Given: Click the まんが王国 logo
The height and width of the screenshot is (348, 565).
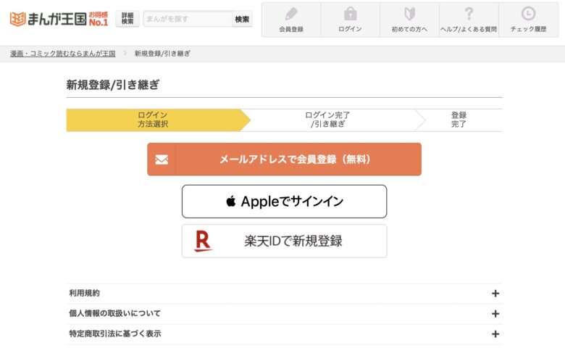Looking at the screenshot, I should tap(49, 19).
